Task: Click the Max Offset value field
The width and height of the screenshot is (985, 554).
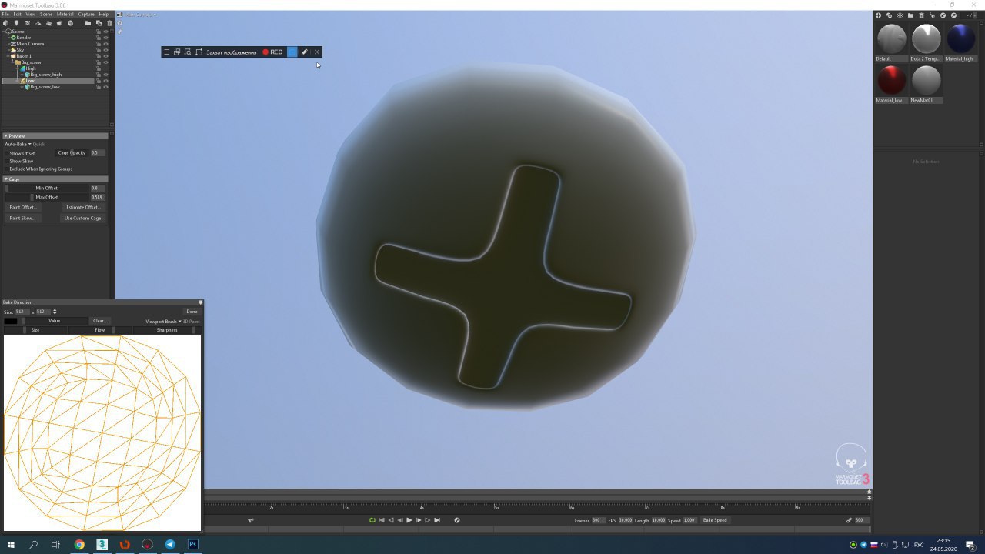Action: coord(98,197)
